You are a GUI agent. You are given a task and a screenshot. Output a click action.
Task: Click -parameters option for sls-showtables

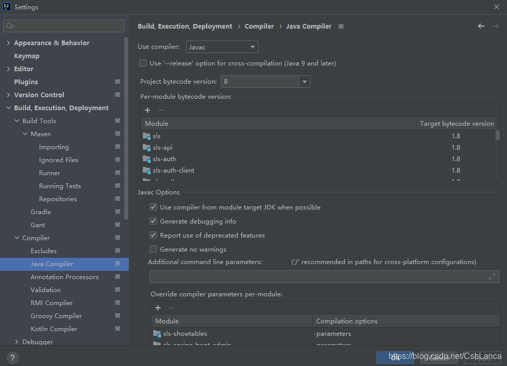coord(332,334)
